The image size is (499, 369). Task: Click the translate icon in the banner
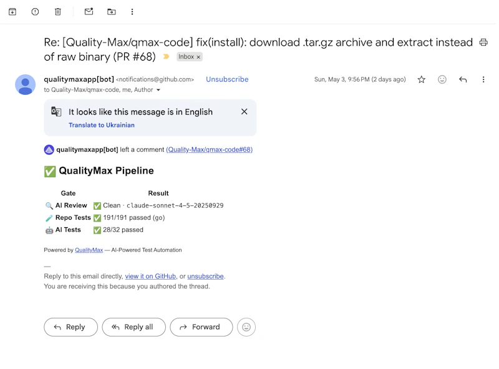[56, 112]
